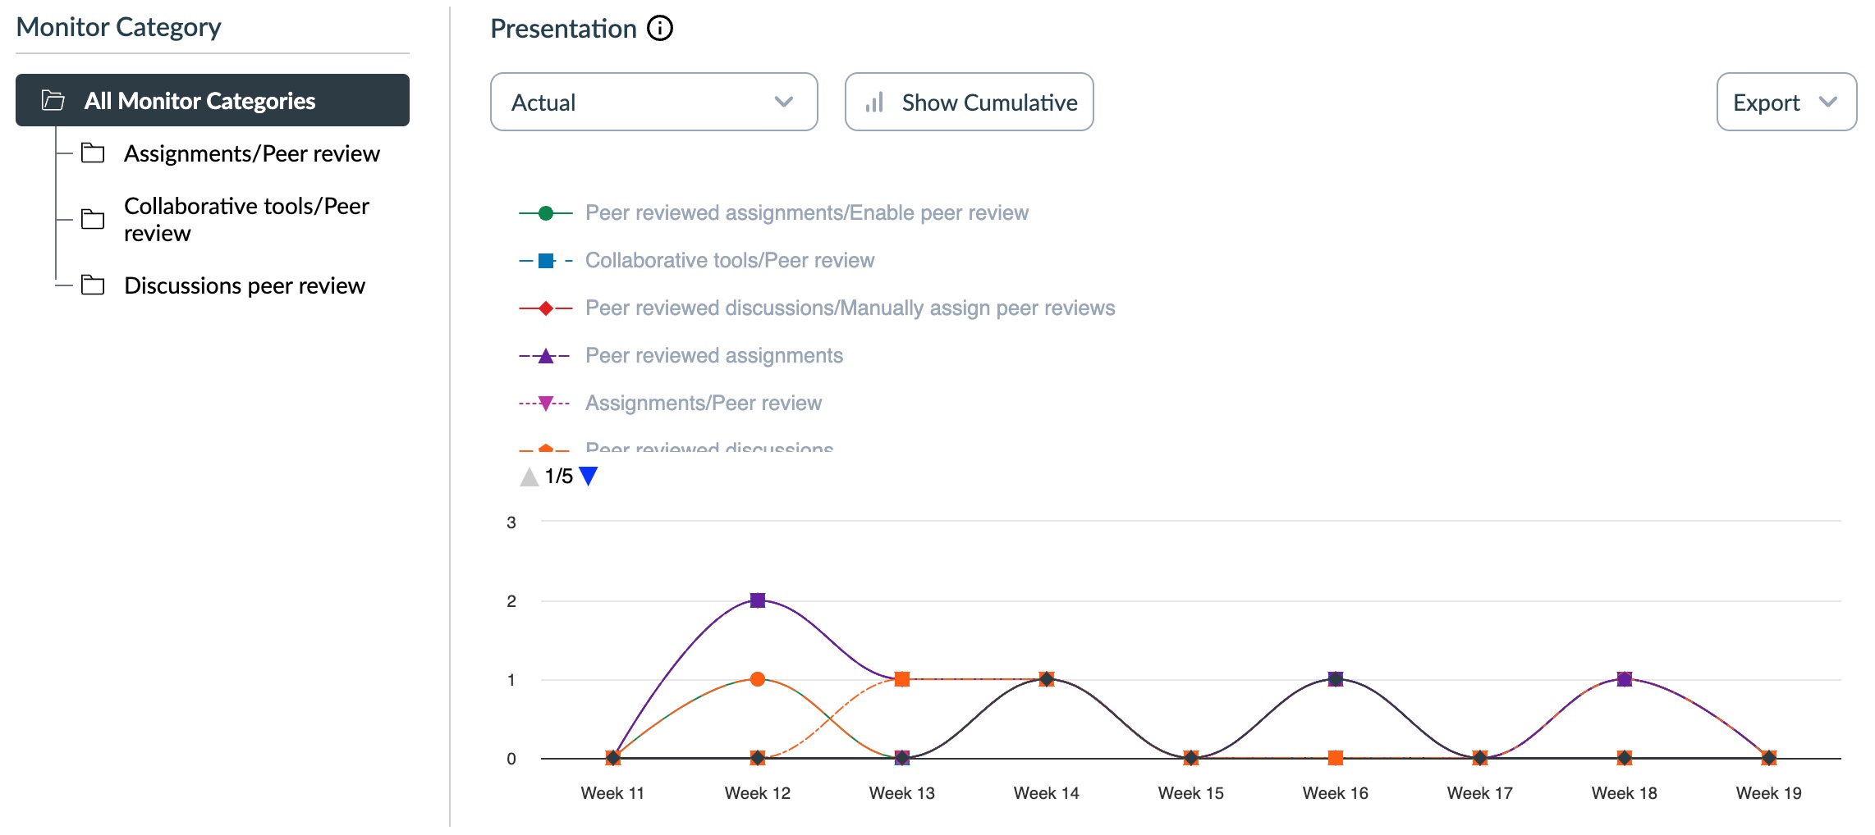Click the red diamond legend marker
This screenshot has width=1875, height=835.
pyautogui.click(x=544, y=308)
